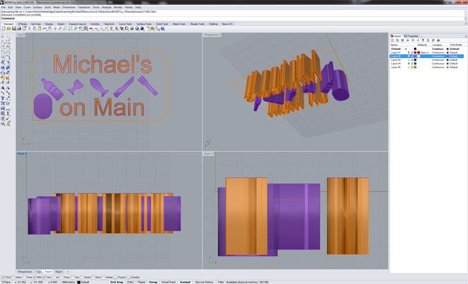Click the Copy icon in the toolbar
Viewport: 468px width, 284px height.
pos(35,28)
